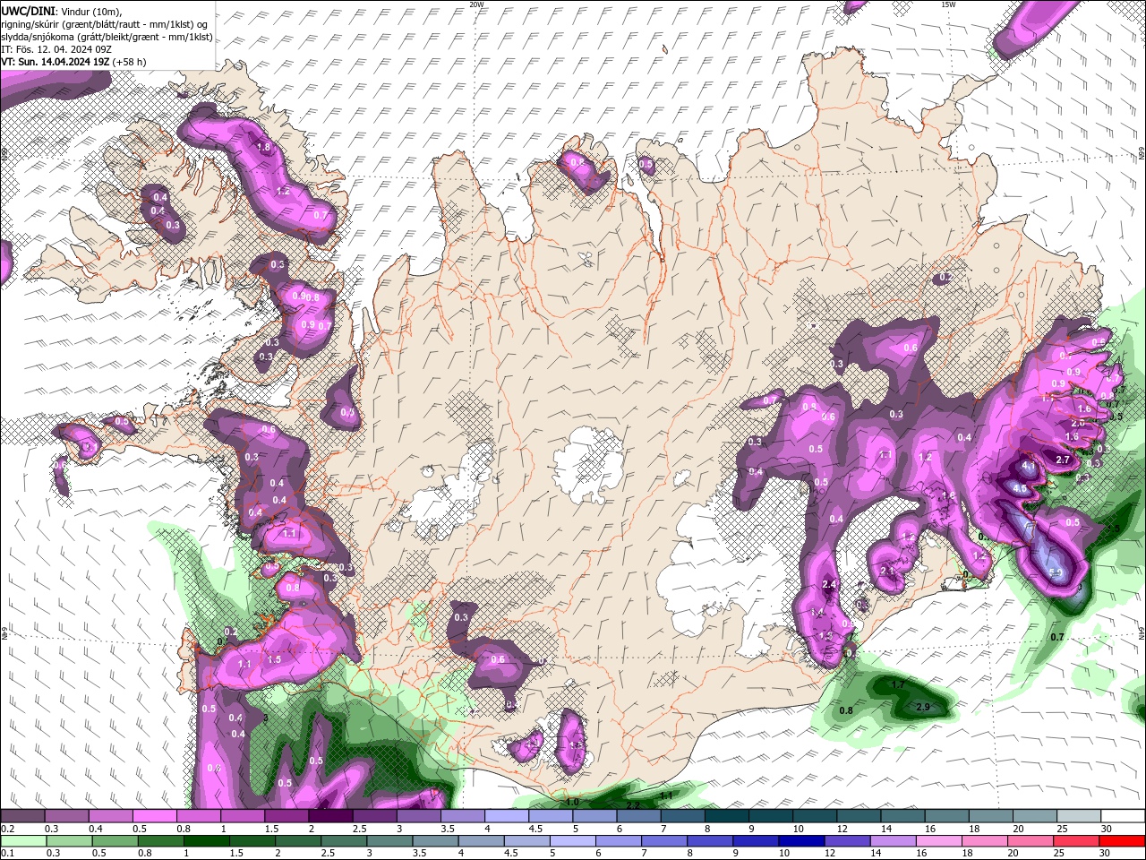
Task: Click the 5.9 value in the blue-grey core
Action: (x=1056, y=573)
